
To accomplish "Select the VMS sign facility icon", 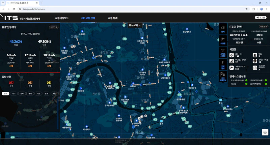I will [x=255, y=55].
